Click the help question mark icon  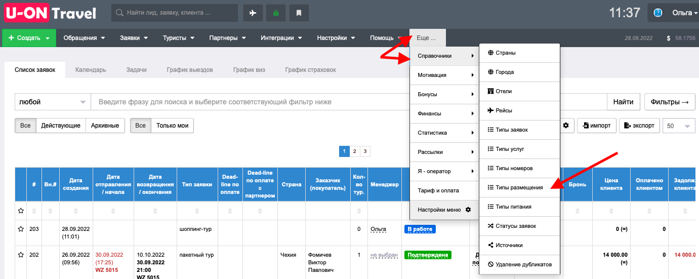[659, 13]
